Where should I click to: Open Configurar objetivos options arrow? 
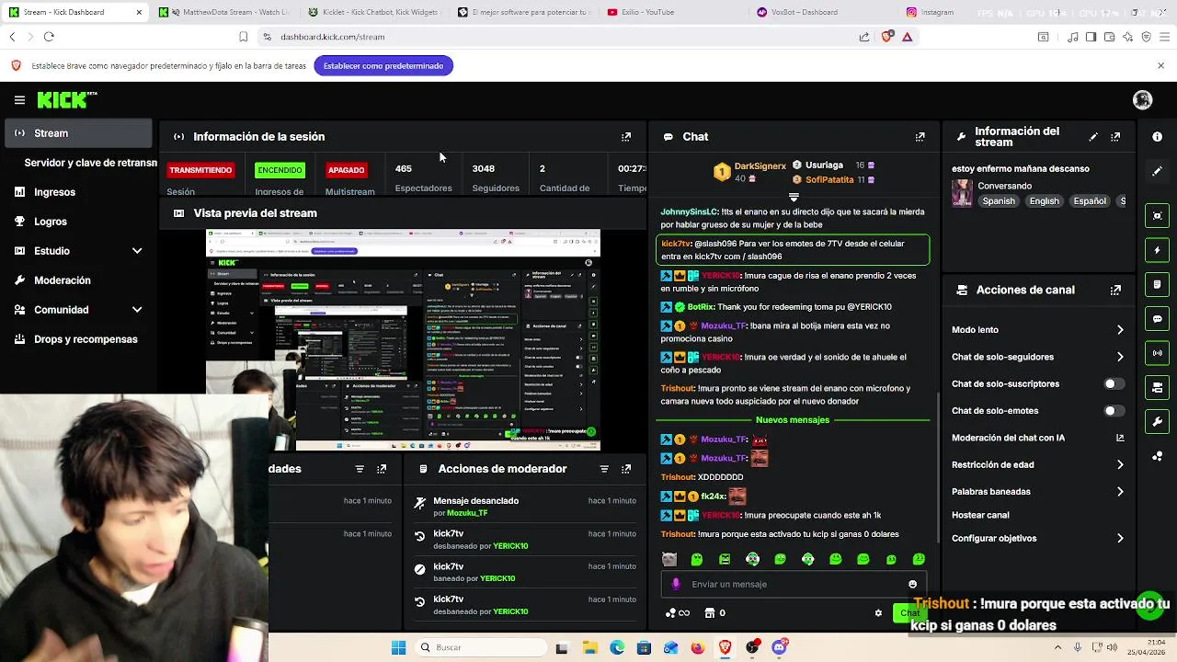coord(1120,539)
